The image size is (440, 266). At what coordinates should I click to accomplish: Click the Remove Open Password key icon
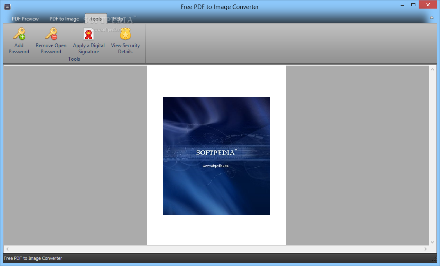[51, 34]
